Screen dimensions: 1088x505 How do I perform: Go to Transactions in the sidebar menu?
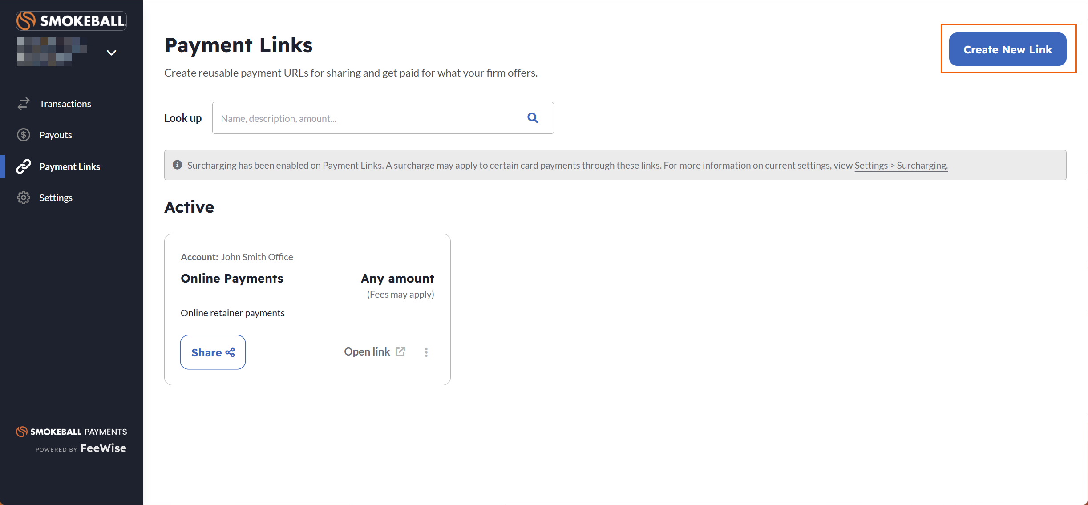click(65, 104)
